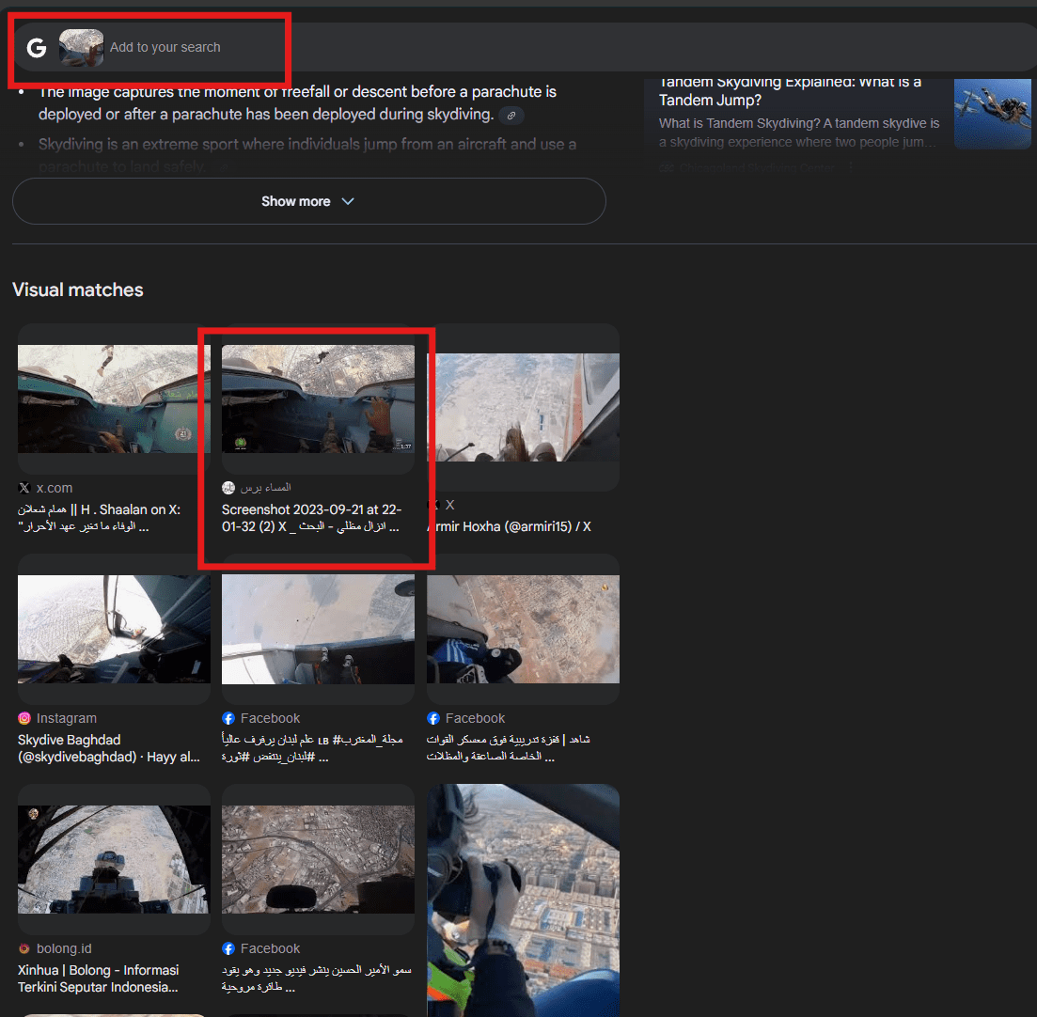Open the Screenshot 2023-09-21 visual match image
The width and height of the screenshot is (1037, 1017).
[x=318, y=399]
